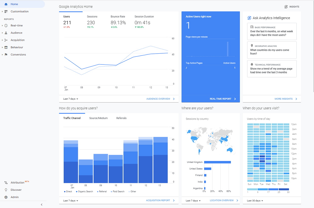
Task: Click the Acquisition branch icon
Action: pos(6,40)
